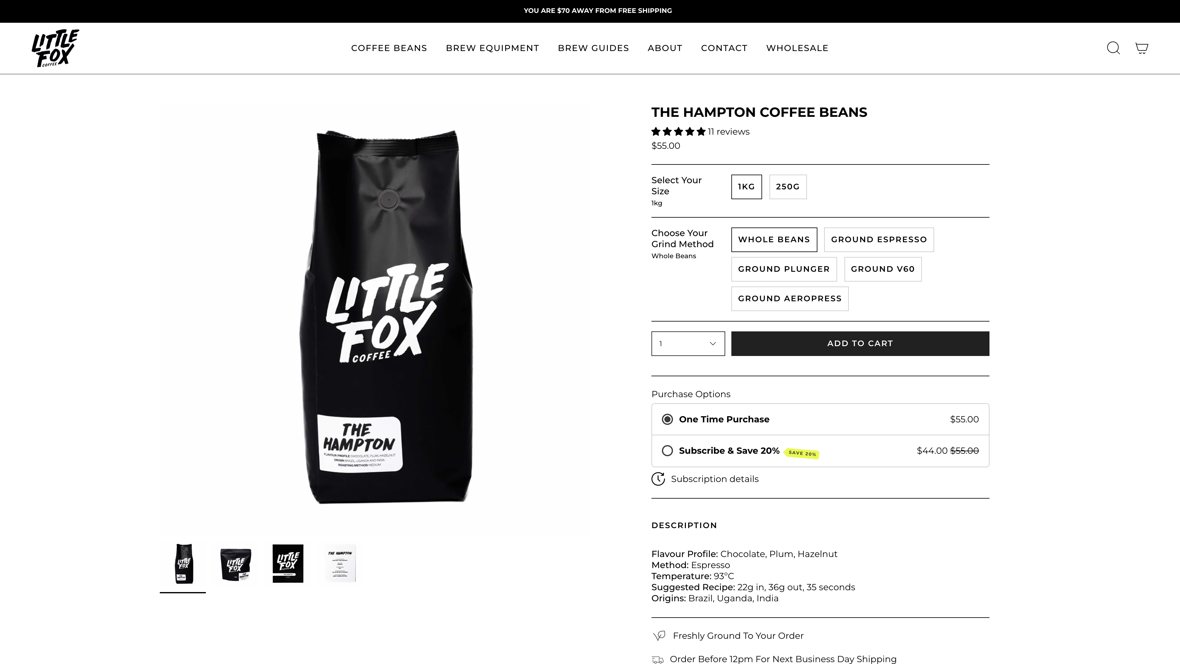This screenshot has width=1180, height=664.
Task: Select the One Time Purchase option
Action: [x=667, y=419]
